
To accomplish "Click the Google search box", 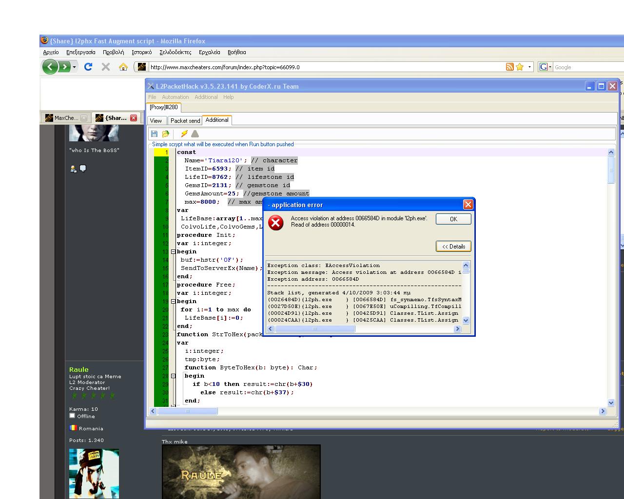I will [588, 67].
